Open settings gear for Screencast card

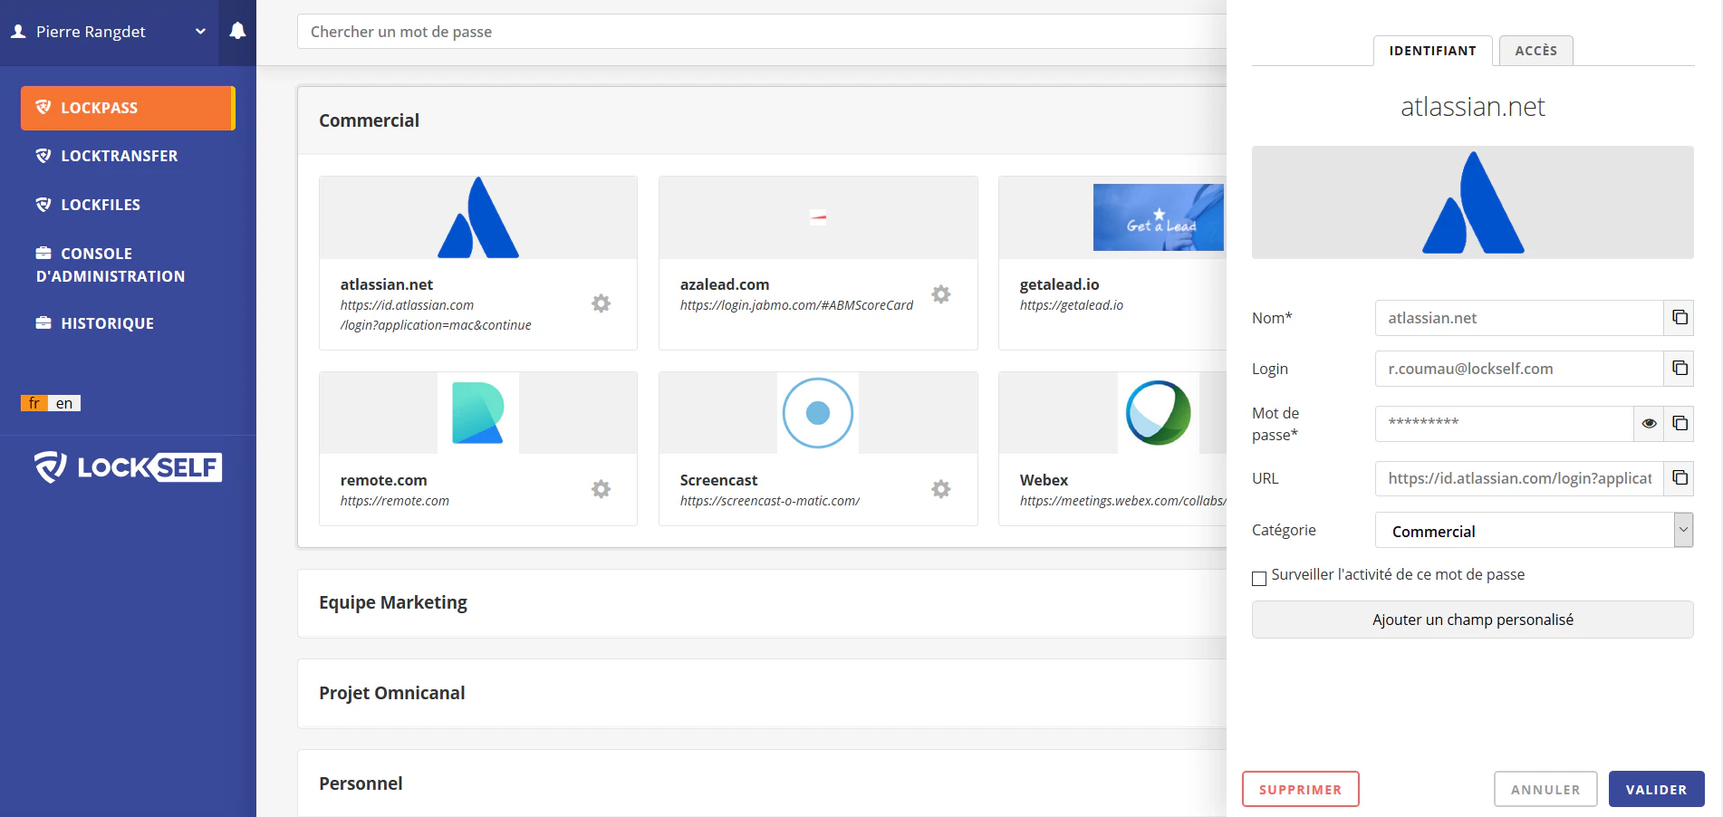coord(941,489)
